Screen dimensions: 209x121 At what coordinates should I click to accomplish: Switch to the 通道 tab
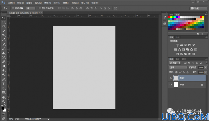click(x=177, y=59)
